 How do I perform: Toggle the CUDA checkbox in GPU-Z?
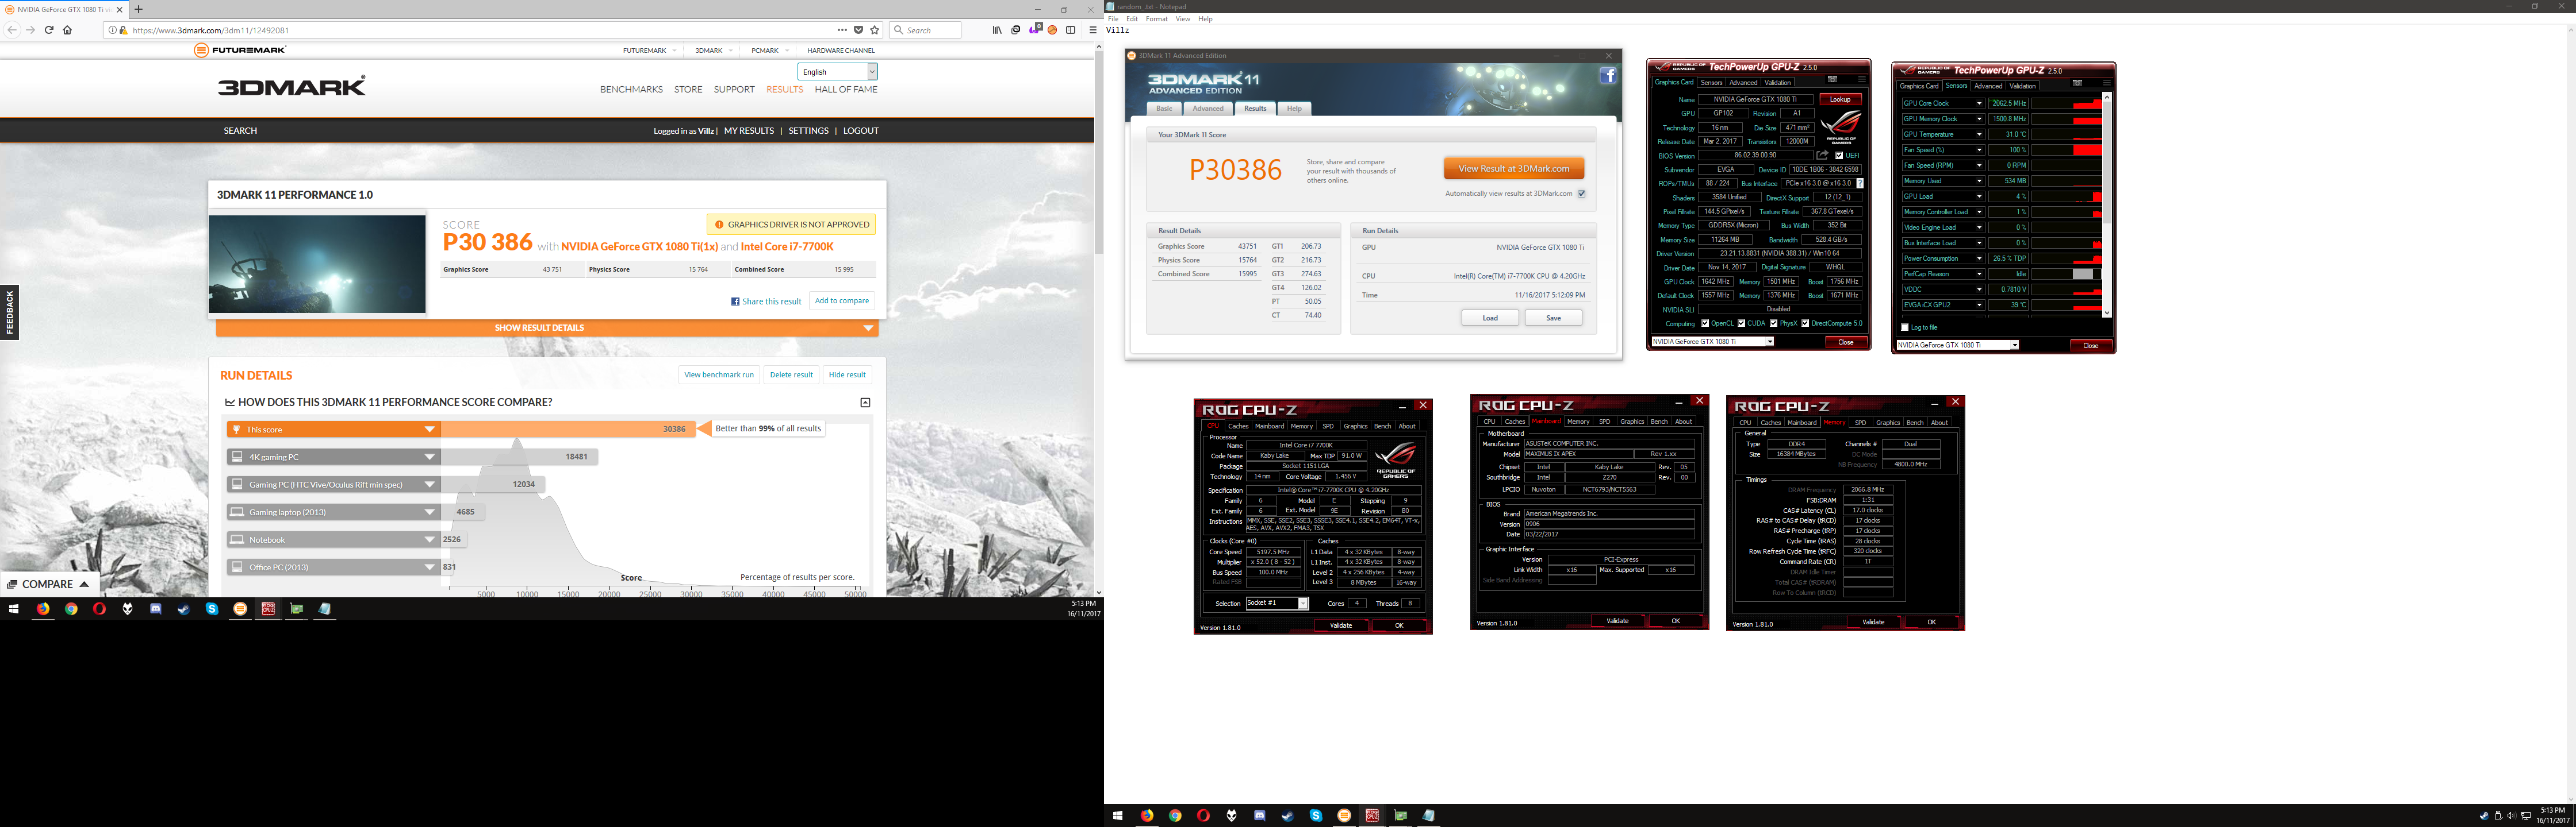tap(1741, 323)
